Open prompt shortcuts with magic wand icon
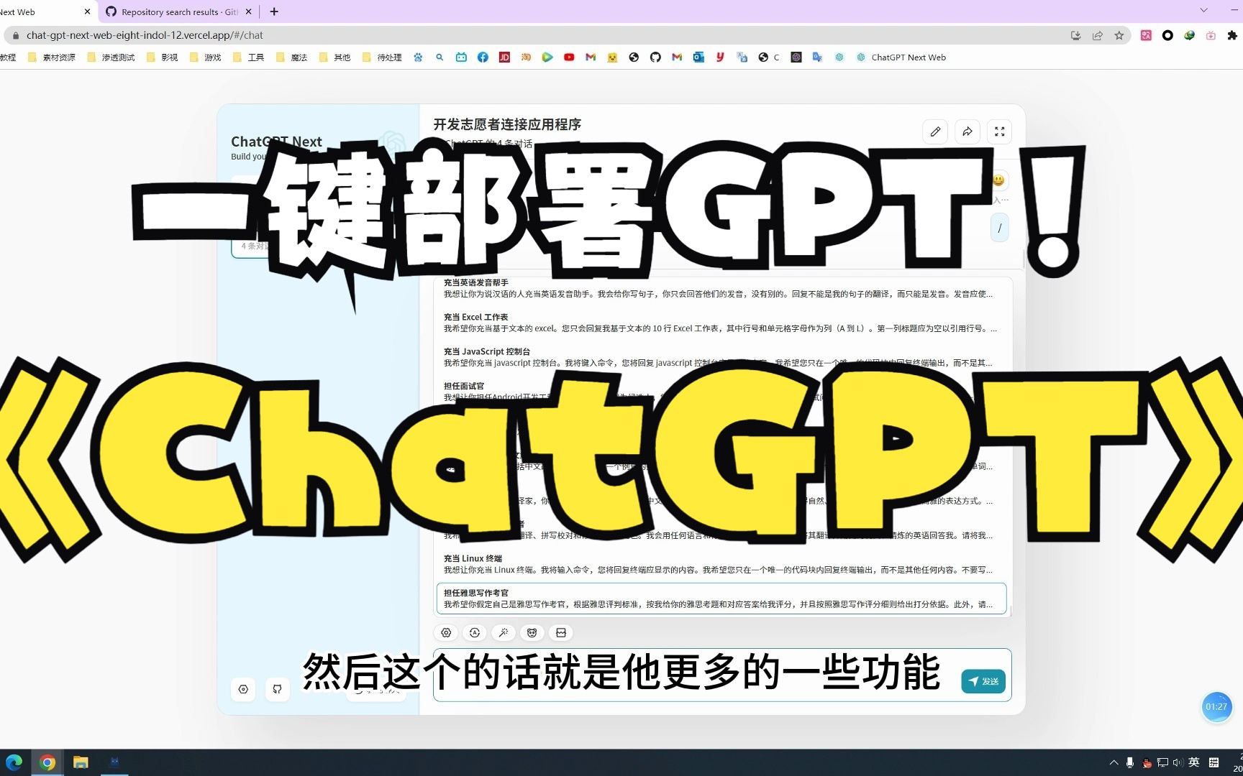The height and width of the screenshot is (776, 1243). click(504, 632)
